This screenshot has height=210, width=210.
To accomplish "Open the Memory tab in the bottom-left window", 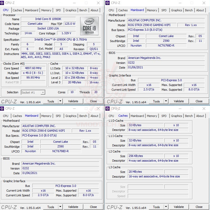I will (46, 116).
